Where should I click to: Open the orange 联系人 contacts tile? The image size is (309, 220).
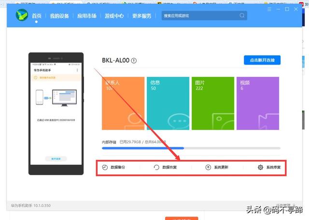pos(123,104)
